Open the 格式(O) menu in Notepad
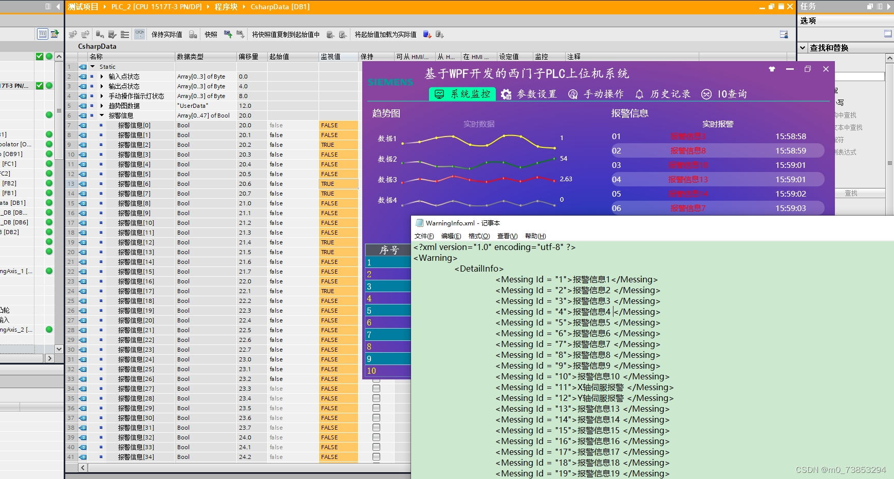 (479, 236)
